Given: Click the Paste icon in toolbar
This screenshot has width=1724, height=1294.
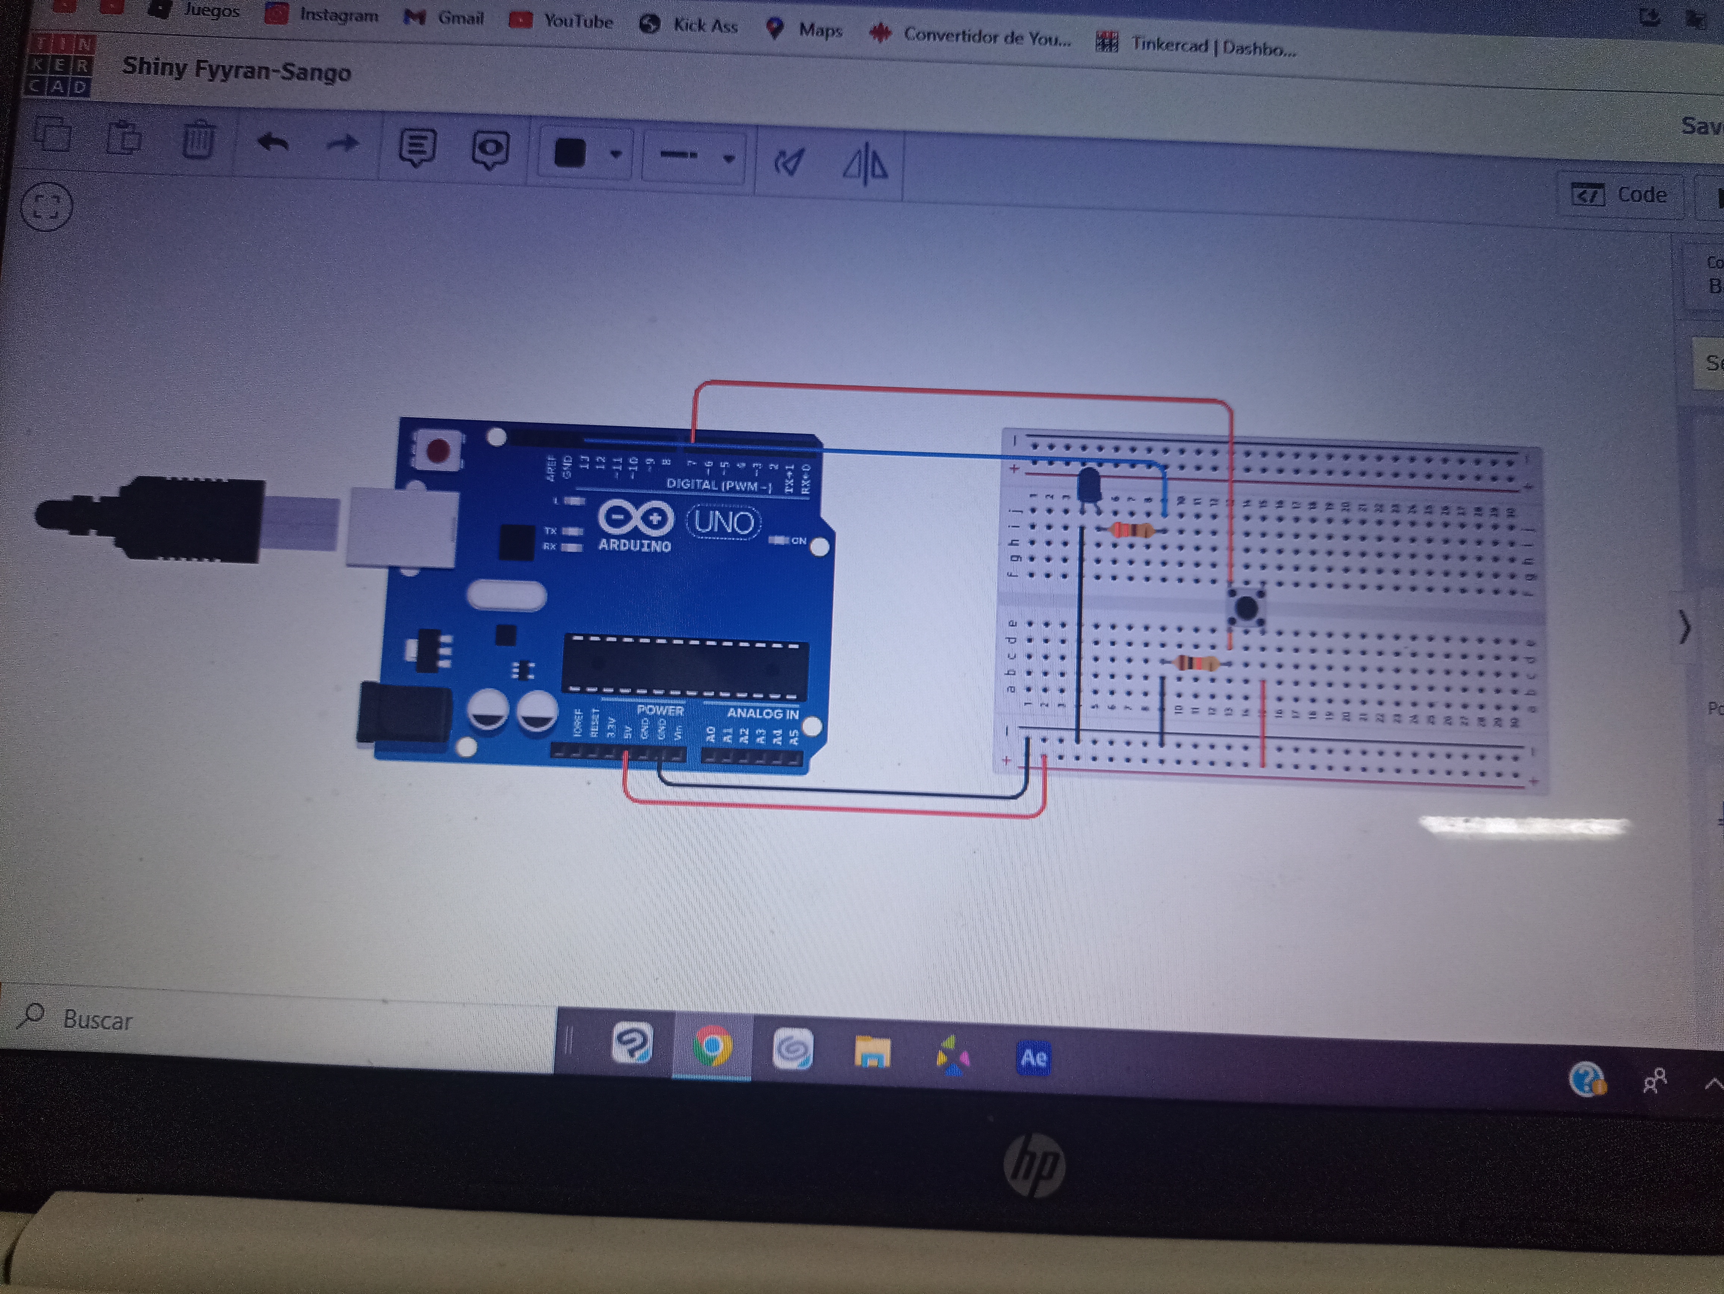Looking at the screenshot, I should pyautogui.click(x=123, y=138).
